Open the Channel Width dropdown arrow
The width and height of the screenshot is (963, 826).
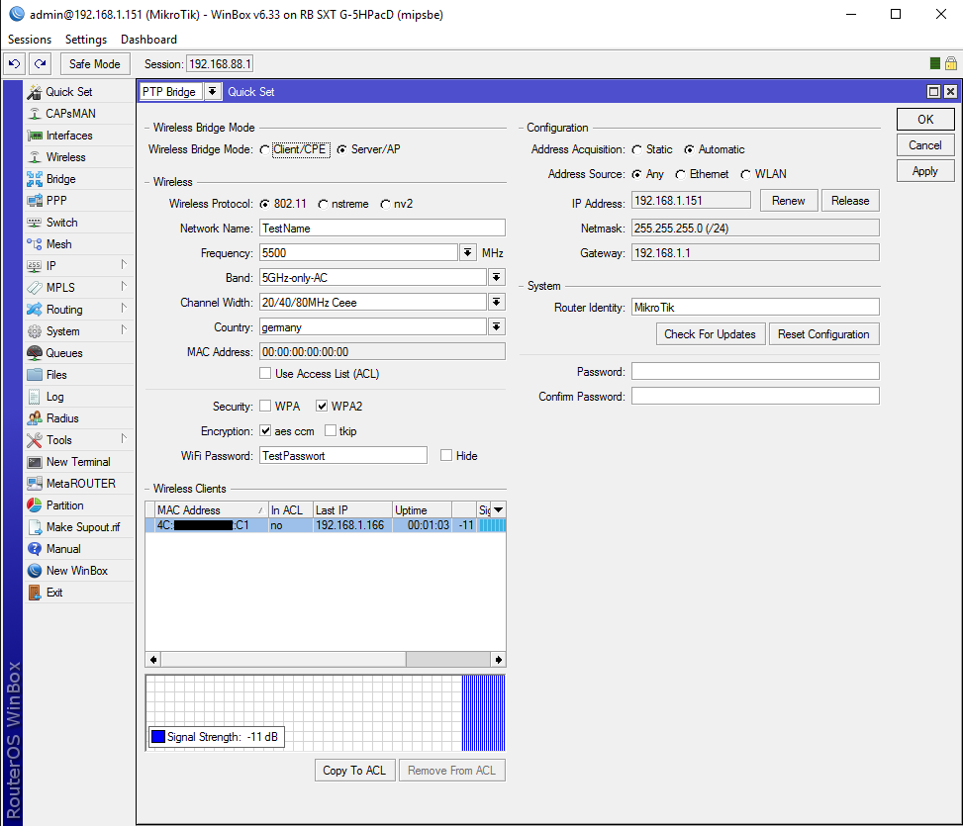(496, 302)
